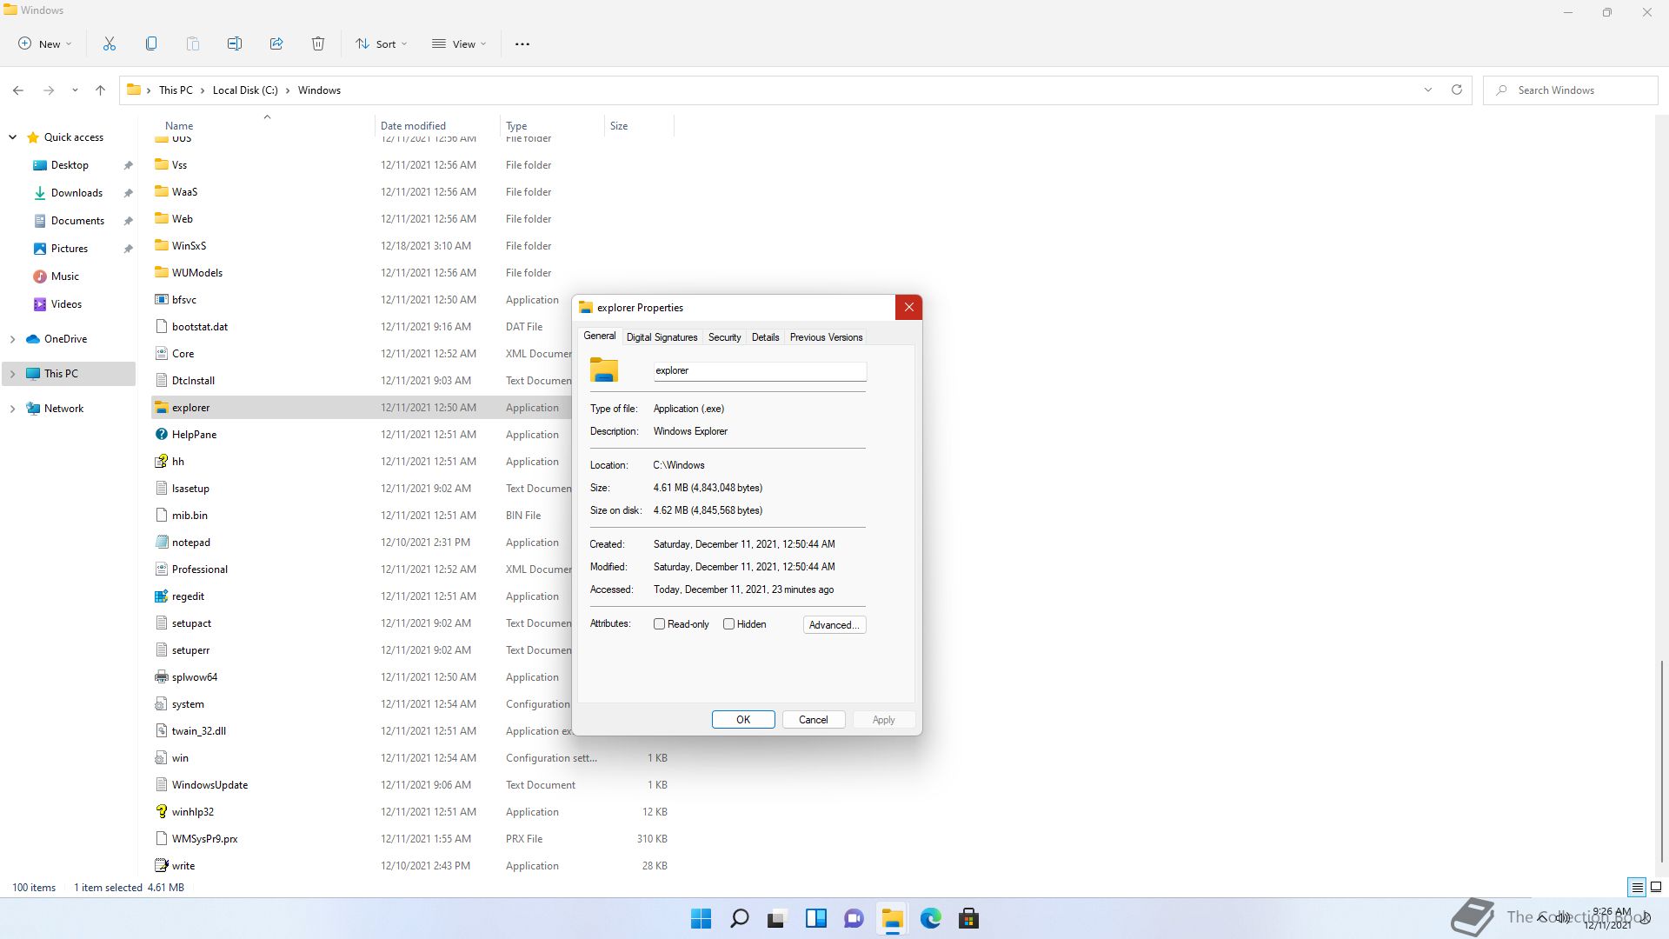Select the WindowsUpdate text document
The image size is (1669, 939).
(x=413, y=785)
